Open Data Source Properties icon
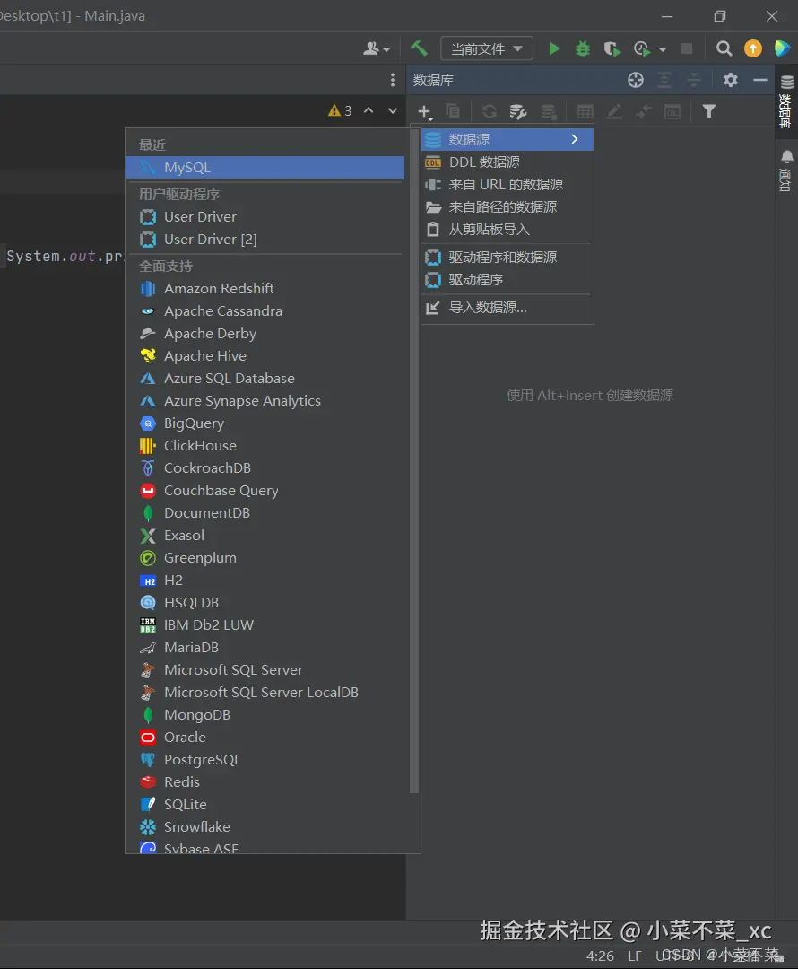Viewport: 798px width, 969px height. pos(517,112)
